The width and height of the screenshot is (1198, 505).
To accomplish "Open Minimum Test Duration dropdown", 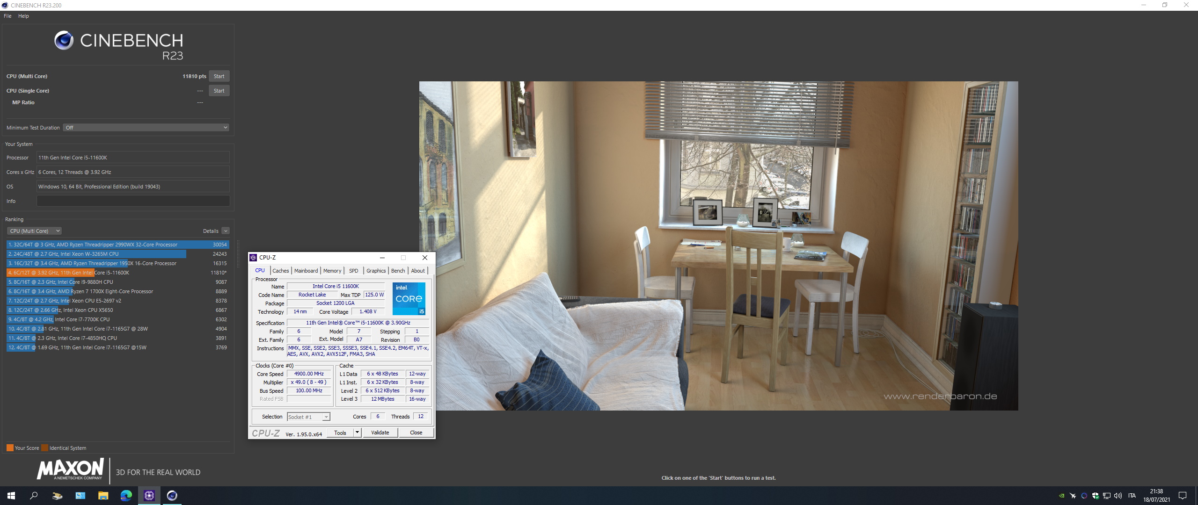I will pos(146,128).
